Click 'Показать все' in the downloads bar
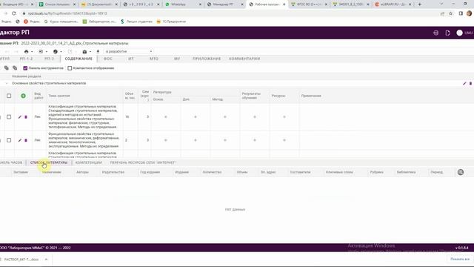Screen dimensions: 474x267 click(x=460, y=259)
